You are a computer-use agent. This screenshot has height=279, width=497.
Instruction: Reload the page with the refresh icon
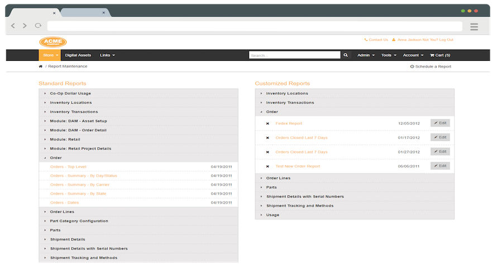38,26
